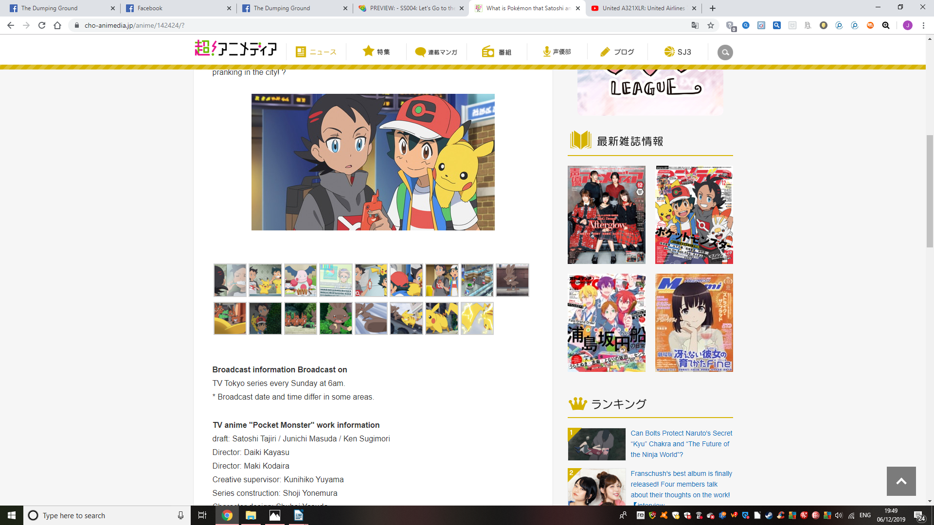Screen dimensions: 934x525
Task: Open the browser home page
Action: [57, 25]
